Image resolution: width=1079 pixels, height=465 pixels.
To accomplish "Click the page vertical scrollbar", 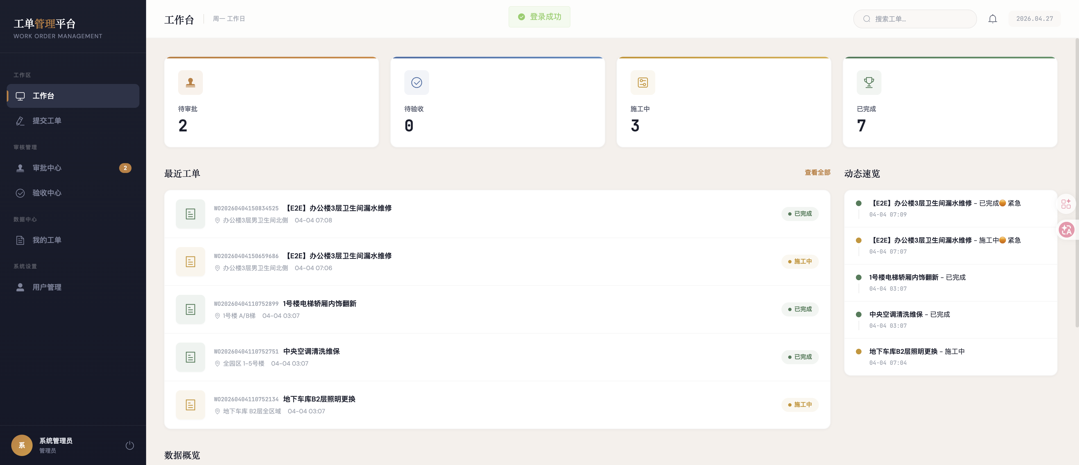I will [x=1077, y=183].
